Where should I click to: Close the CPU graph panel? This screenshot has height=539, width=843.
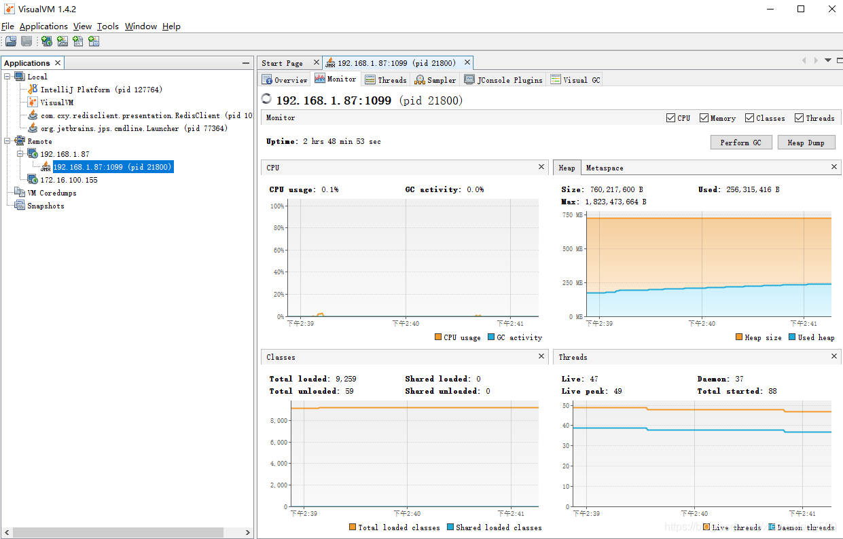point(541,167)
